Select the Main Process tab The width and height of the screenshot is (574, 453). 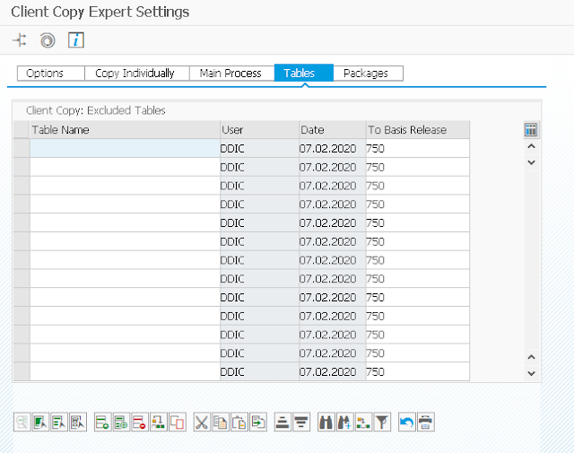tap(230, 74)
